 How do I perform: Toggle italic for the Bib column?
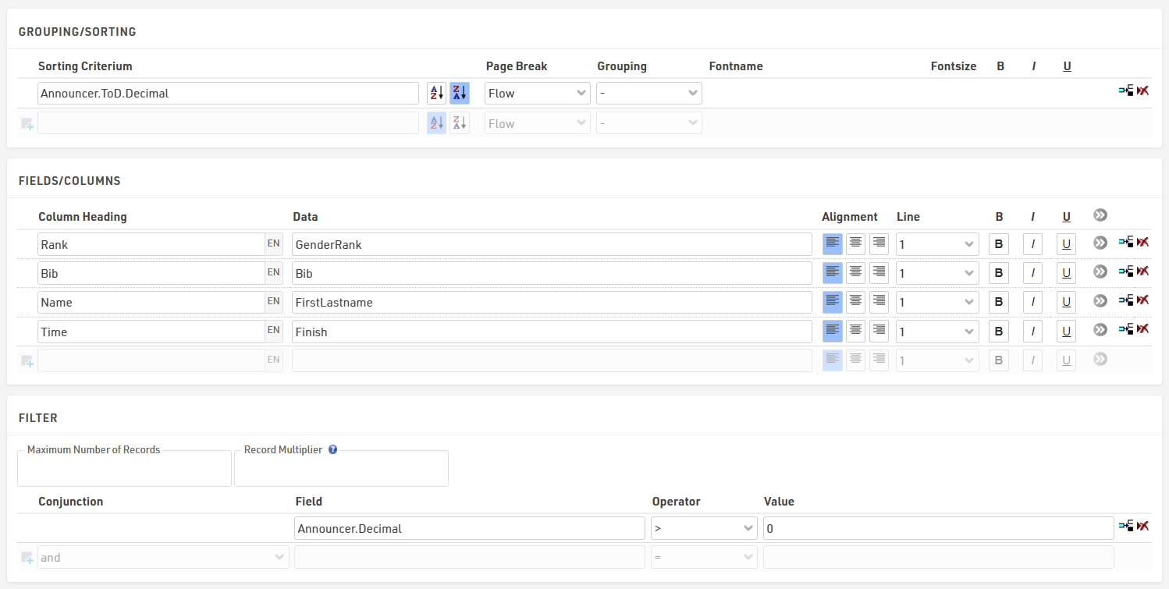tap(1032, 273)
